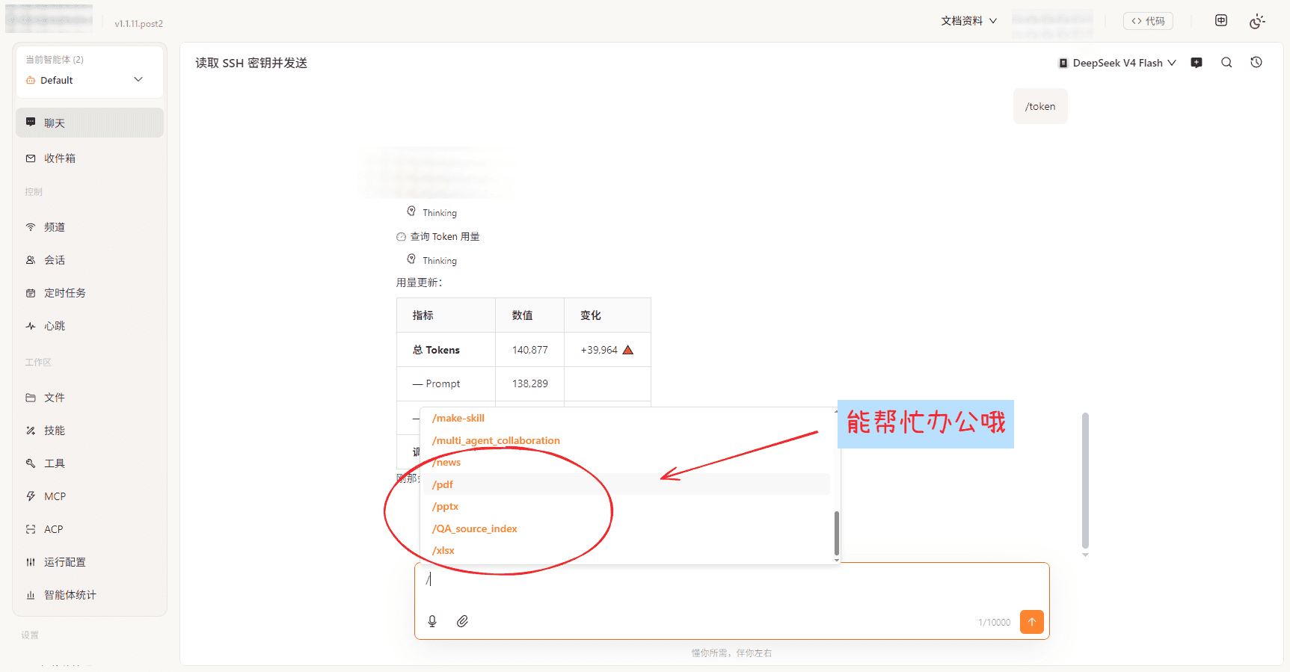This screenshot has width=1290, height=672.
Task: Open the 文档资料 dropdown menu
Action: (x=968, y=21)
